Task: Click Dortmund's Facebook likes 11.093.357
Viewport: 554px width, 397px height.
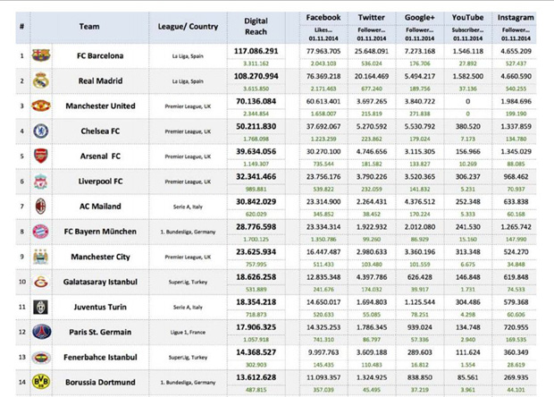Action: [323, 377]
